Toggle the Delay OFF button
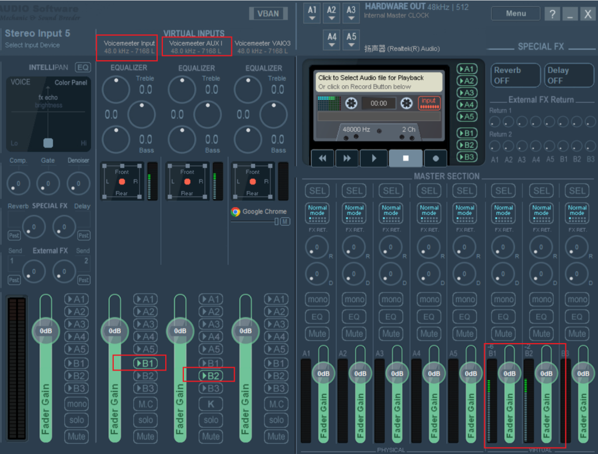The width and height of the screenshot is (598, 454). [569, 75]
